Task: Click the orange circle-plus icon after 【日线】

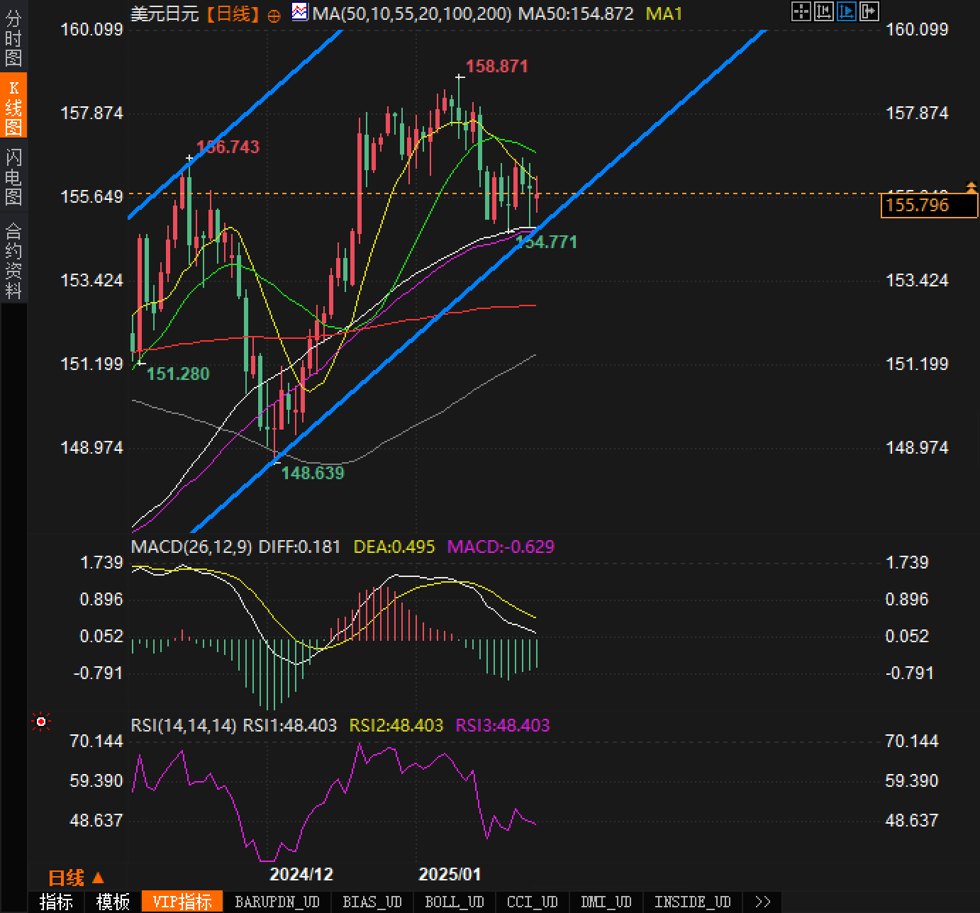Action: [274, 14]
